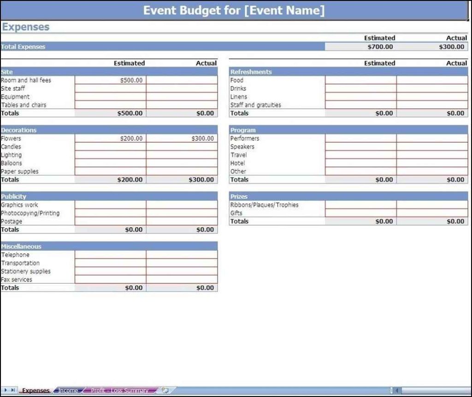This screenshot has height=397, width=472.
Task: Click the Performers actual cost cell
Action: (x=432, y=138)
